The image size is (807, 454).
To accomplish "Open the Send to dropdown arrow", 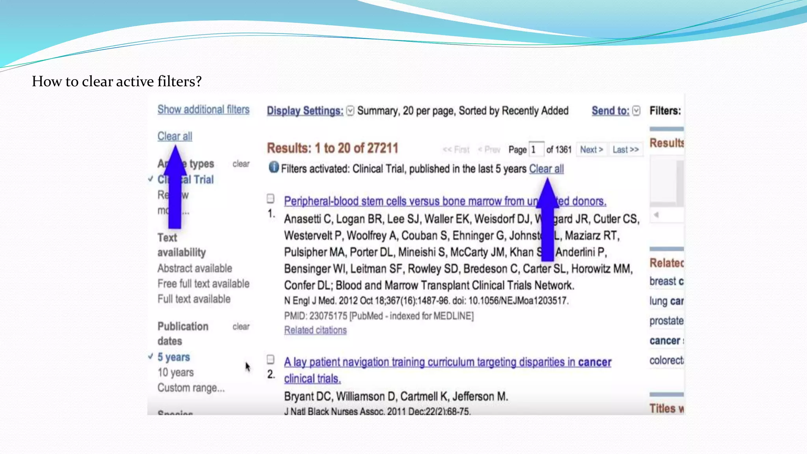I will click(636, 111).
